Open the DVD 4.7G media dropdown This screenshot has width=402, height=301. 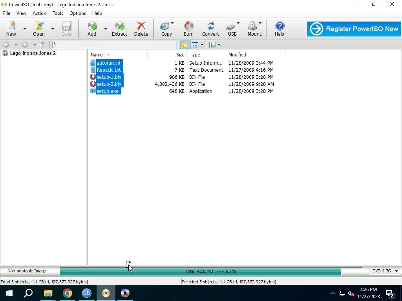[385, 271]
